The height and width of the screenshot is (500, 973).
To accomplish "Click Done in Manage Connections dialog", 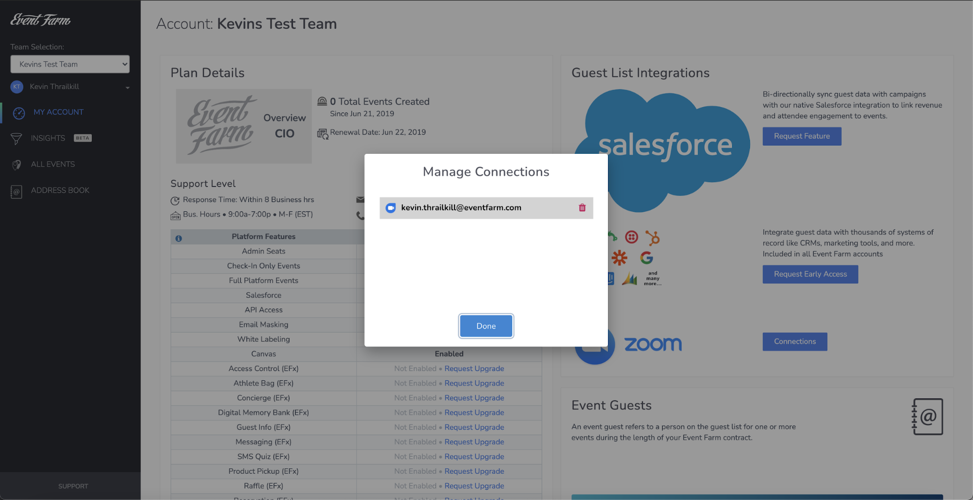I will (x=486, y=326).
